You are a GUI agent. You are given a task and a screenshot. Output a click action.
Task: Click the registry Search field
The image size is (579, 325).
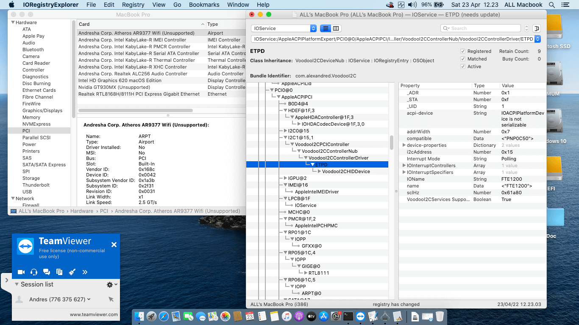click(483, 28)
